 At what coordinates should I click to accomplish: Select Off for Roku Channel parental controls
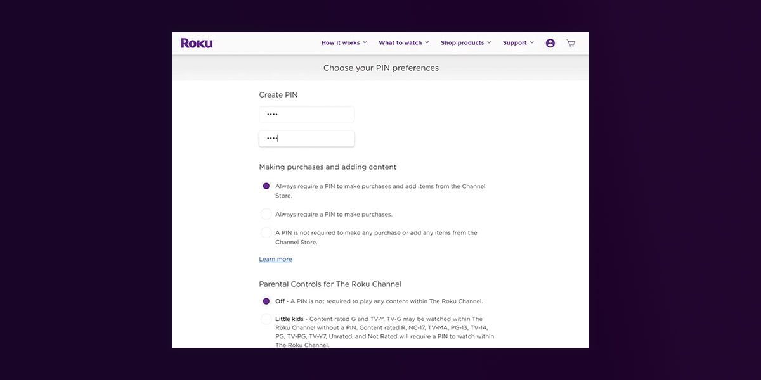(266, 301)
